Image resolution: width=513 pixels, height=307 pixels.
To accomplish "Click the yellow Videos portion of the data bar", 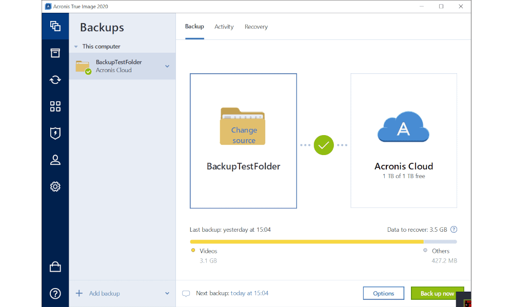I will point(307,242).
